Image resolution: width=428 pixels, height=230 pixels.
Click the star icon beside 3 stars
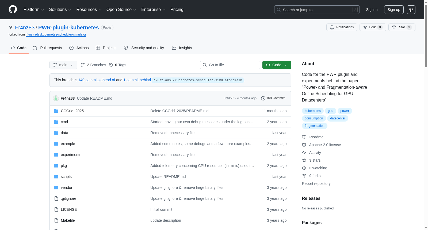304,160
